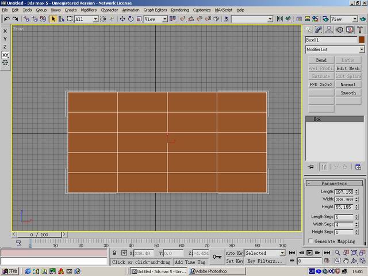
Task: Open the Selected key filter dropdown
Action: [282, 253]
